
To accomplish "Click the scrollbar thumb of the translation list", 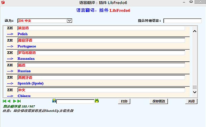I will (x=195, y=87).
